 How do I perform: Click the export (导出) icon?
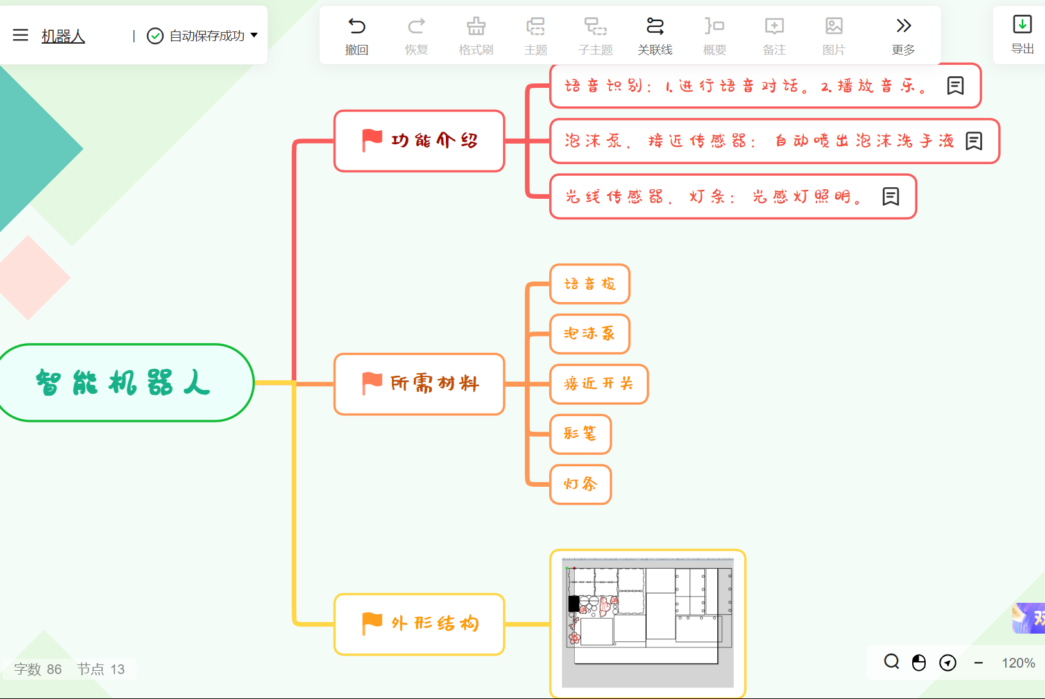click(x=1022, y=25)
